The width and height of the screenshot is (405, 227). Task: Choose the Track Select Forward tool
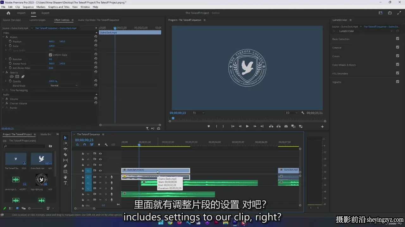pyautogui.click(x=65, y=143)
